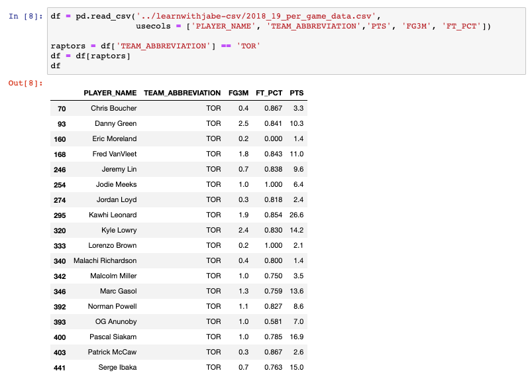
Task: Click Jodie Meeks' FT_PCT value 1.000
Action: pyautogui.click(x=274, y=185)
